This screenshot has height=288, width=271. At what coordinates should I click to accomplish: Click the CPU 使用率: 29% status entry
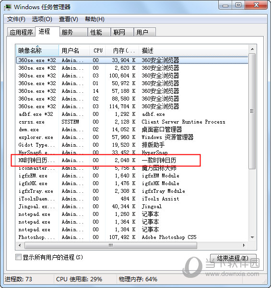pos(79,279)
